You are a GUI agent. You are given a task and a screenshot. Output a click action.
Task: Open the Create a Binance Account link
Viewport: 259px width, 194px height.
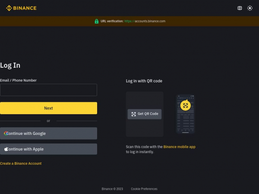click(x=21, y=163)
